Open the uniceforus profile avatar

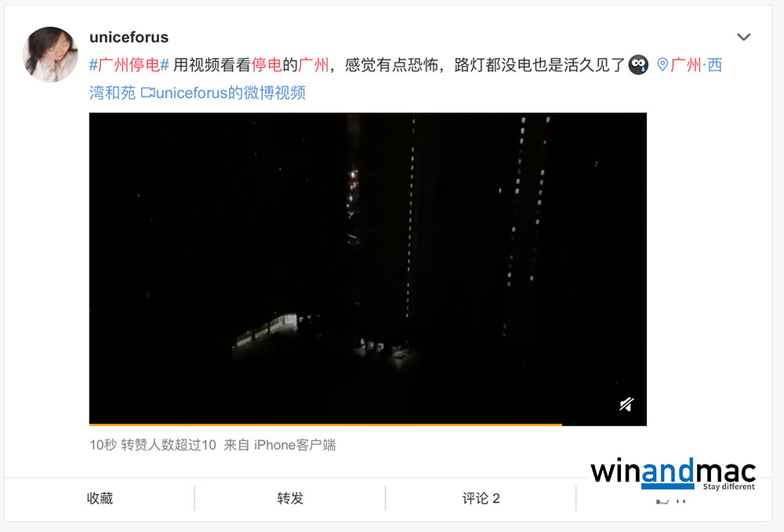(50, 54)
